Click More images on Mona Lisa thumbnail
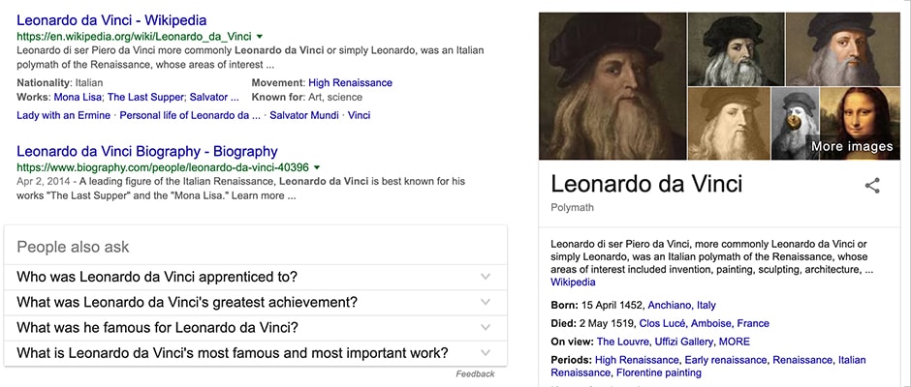The width and height of the screenshot is (911, 387). click(x=852, y=146)
